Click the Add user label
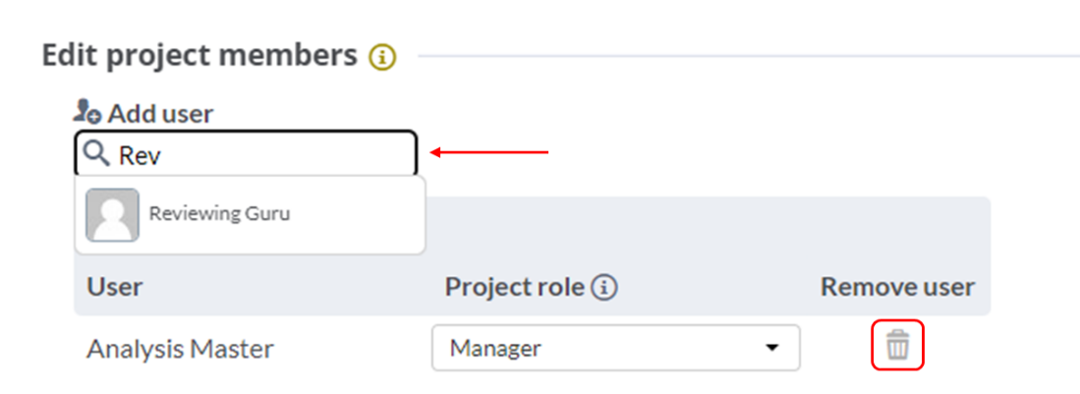 [x=160, y=114]
